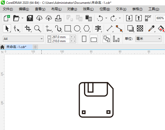Select the Zoom magnifier tool
The image size is (165, 130).
[x=38, y=28]
